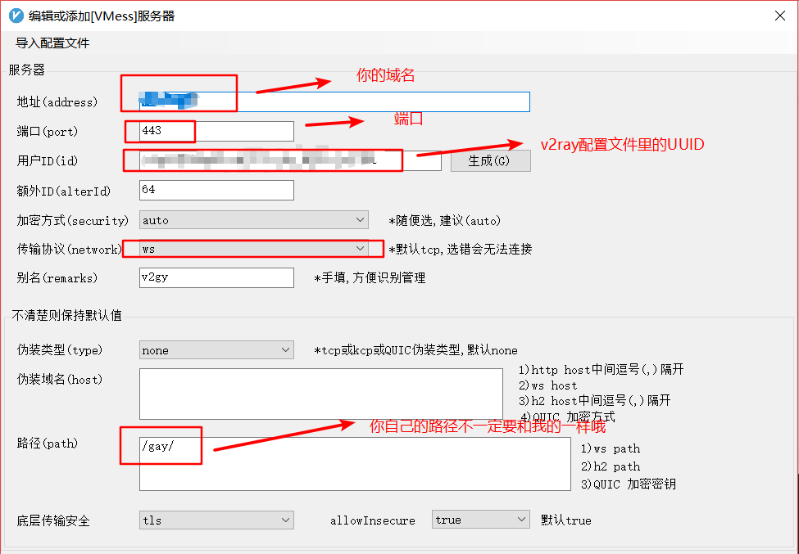Click dropdown arrow of 底层传输安全 combo box

point(286,520)
